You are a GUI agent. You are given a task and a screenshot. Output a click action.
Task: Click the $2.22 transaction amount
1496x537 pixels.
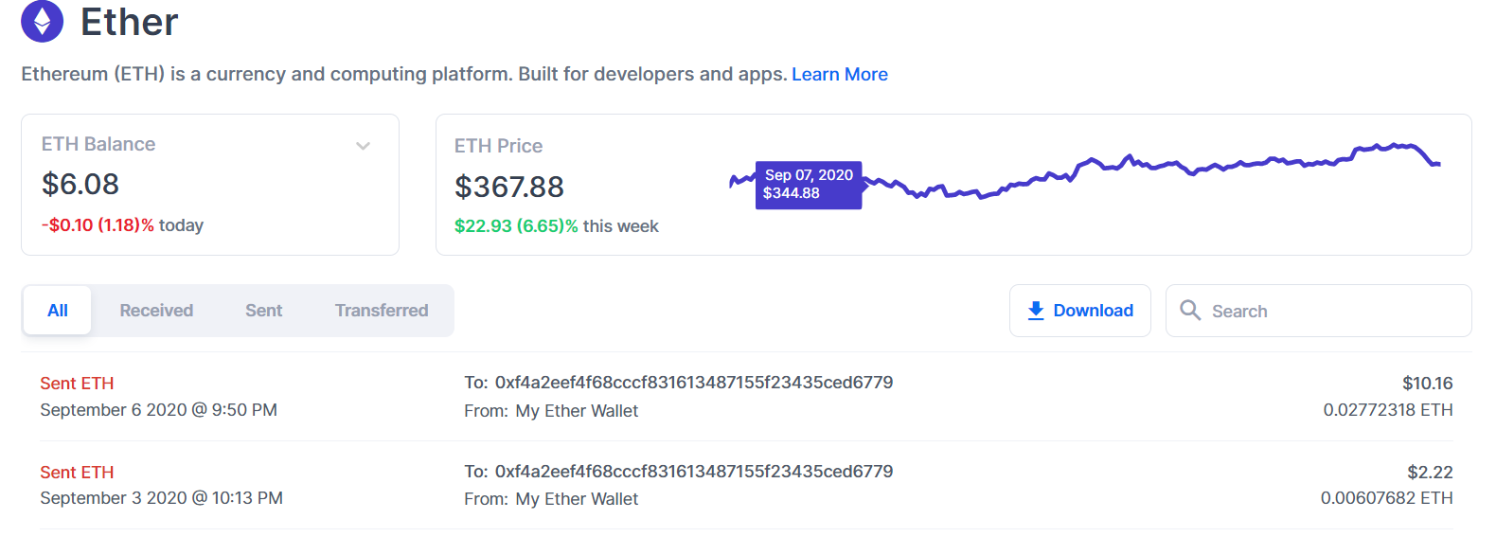(1430, 473)
